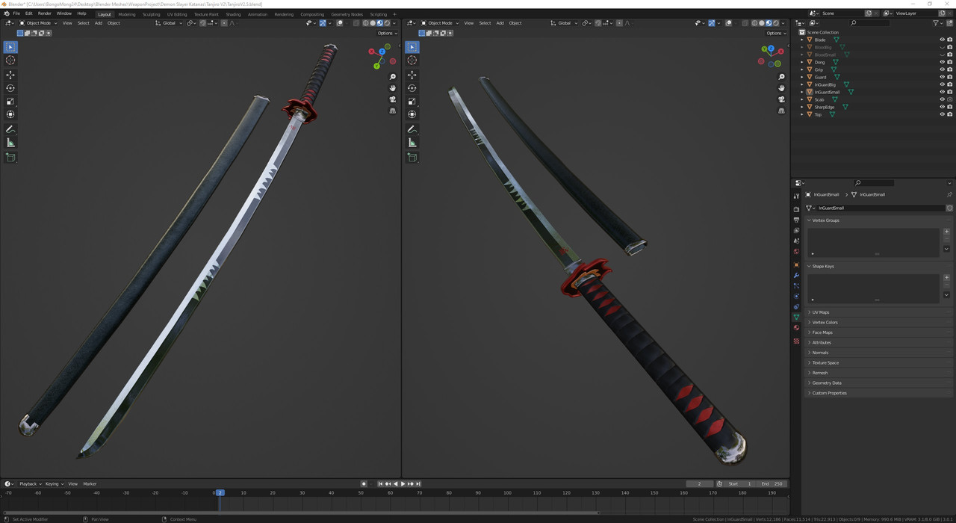Toggle the pin icon in properties header
The width and height of the screenshot is (956, 523).
pos(949,194)
